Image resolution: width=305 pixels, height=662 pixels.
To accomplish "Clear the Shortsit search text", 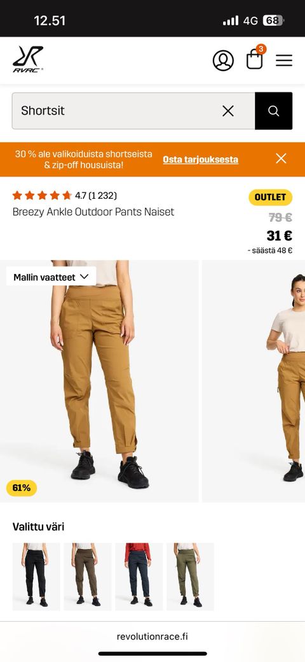I will [228, 111].
